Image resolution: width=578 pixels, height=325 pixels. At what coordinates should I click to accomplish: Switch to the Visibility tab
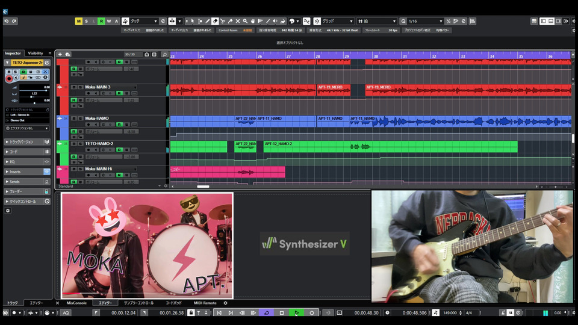click(36, 54)
